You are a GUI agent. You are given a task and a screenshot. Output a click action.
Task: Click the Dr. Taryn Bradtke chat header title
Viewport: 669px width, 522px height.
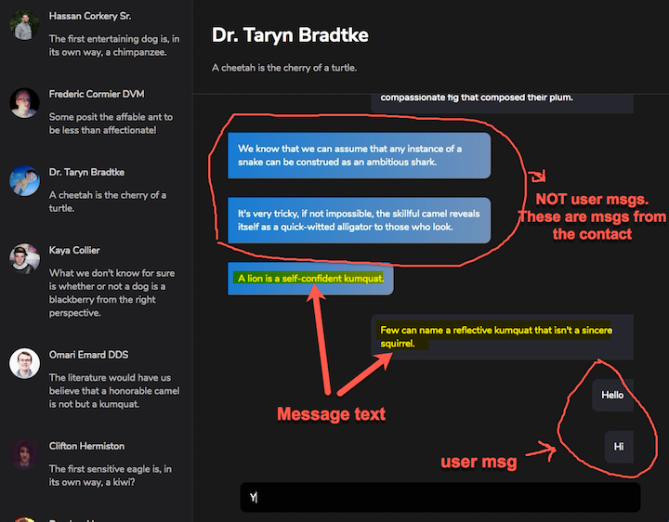[290, 35]
